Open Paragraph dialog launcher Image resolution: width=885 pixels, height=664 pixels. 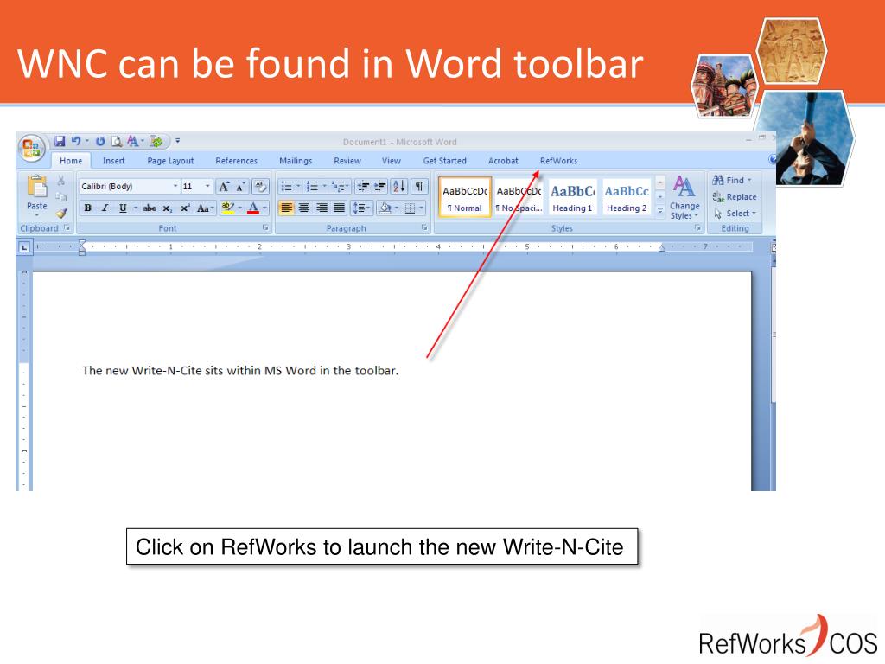point(424,228)
